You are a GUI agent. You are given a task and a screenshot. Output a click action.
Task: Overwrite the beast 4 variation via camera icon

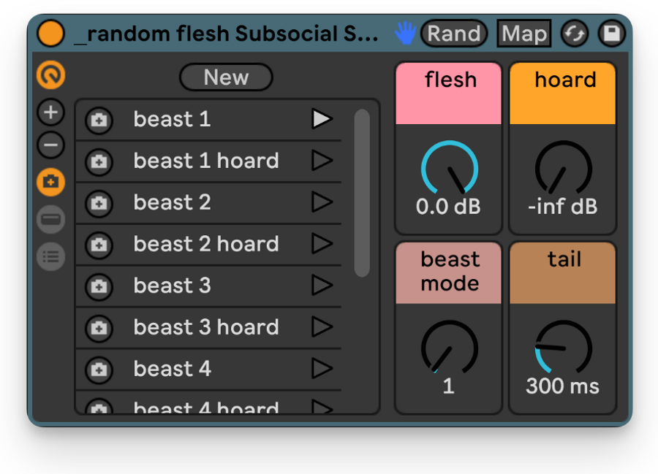click(x=99, y=370)
